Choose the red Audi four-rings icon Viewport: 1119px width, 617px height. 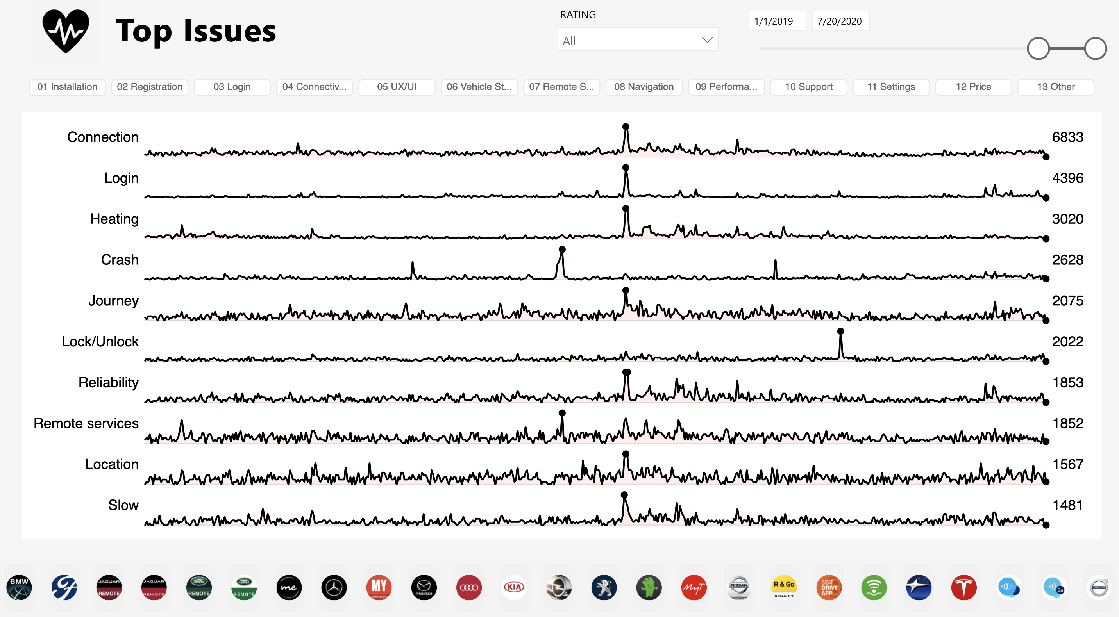pyautogui.click(x=469, y=587)
